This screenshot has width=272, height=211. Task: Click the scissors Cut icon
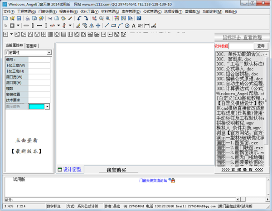coord(50,18)
